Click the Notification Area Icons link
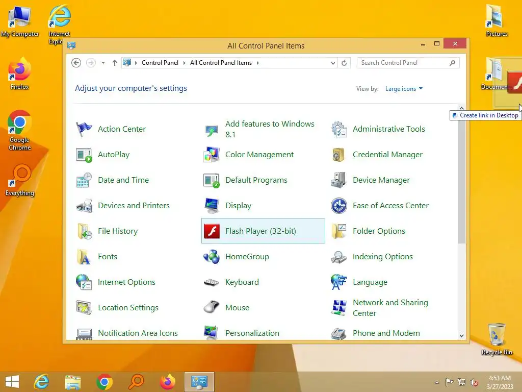The image size is (522, 392). (138, 333)
